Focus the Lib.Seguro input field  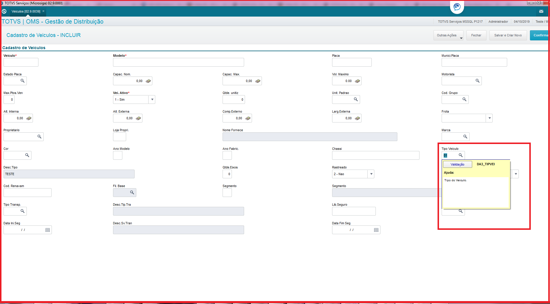354,211
